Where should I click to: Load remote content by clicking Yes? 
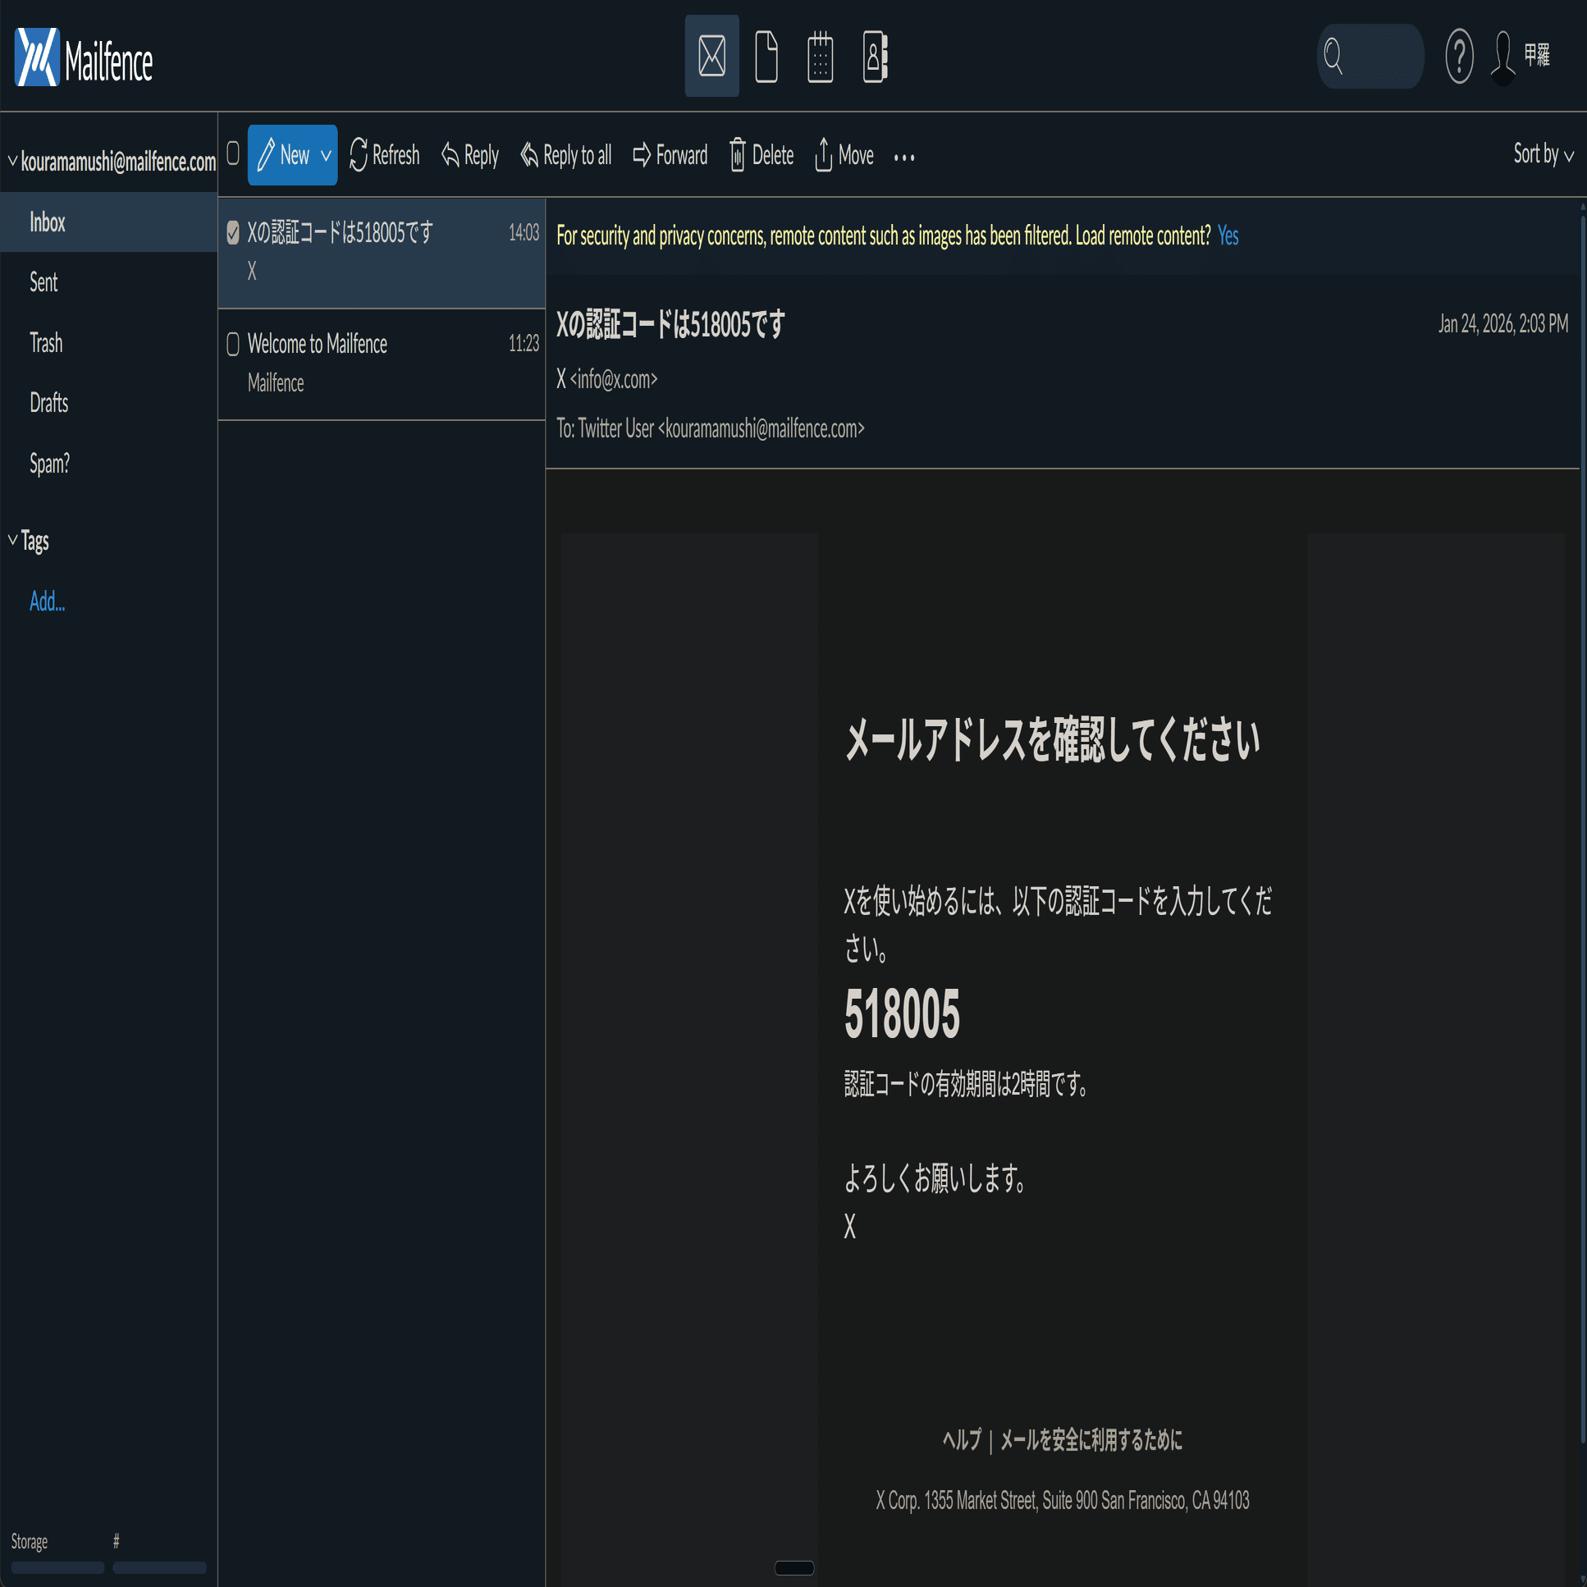[x=1228, y=236]
